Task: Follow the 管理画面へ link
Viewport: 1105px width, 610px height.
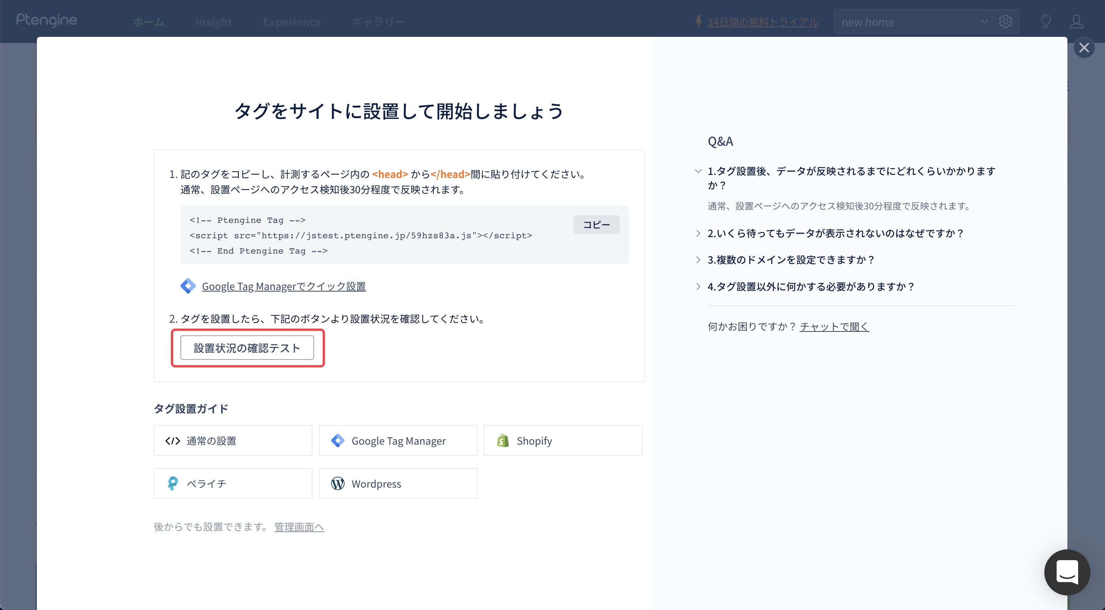Action: [299, 527]
